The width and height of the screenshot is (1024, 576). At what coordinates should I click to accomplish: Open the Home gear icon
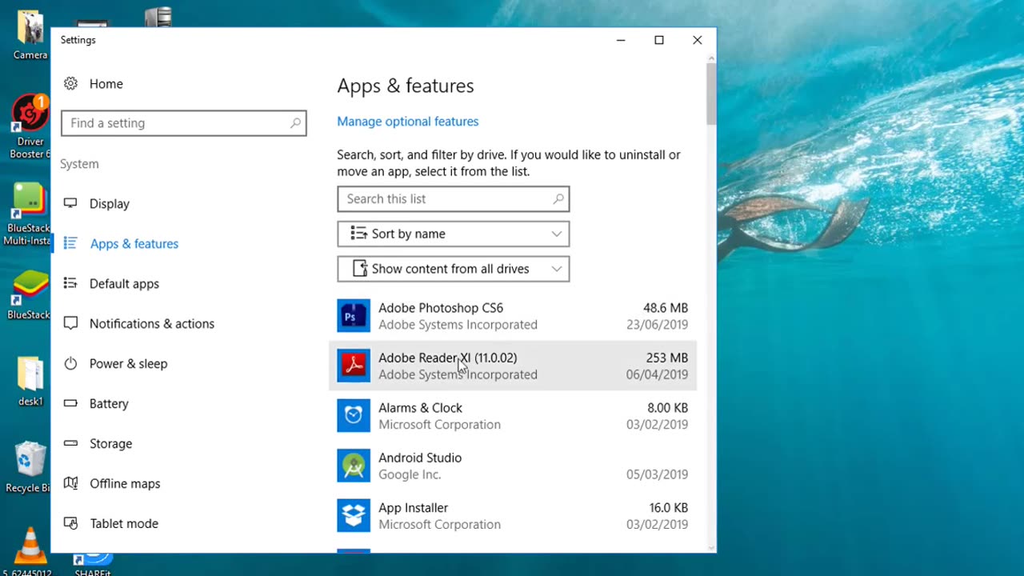[70, 84]
